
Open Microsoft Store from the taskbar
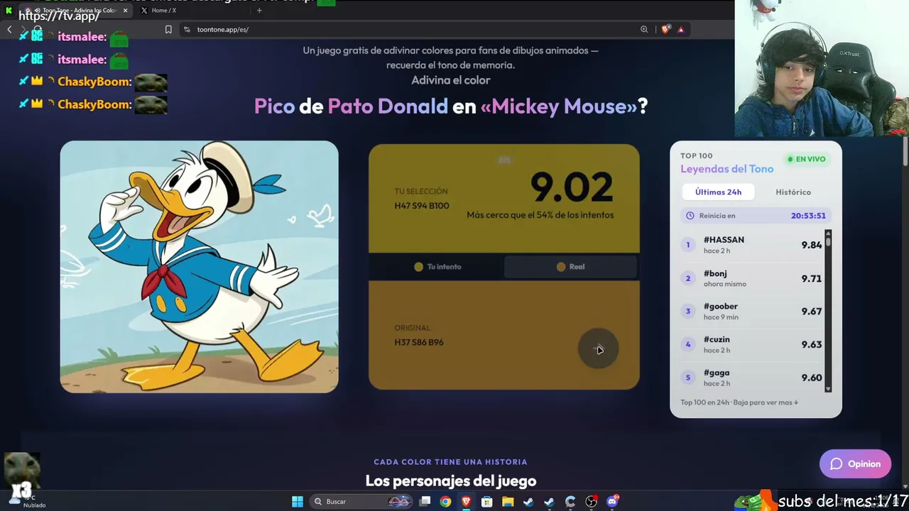[x=486, y=502]
